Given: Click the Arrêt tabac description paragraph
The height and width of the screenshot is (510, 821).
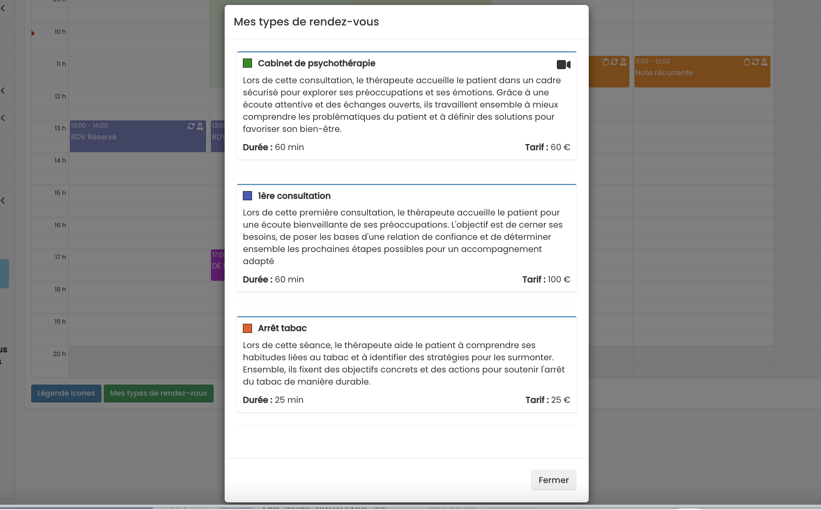Looking at the screenshot, I should (x=404, y=363).
